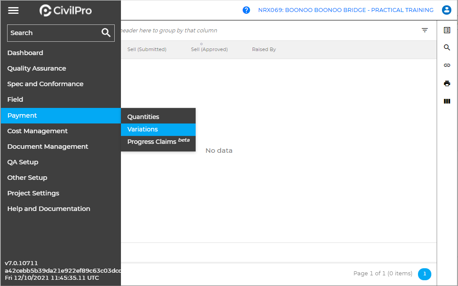The width and height of the screenshot is (458, 286).
Task: Select Quantities from Payment submenu
Action: coord(143,117)
